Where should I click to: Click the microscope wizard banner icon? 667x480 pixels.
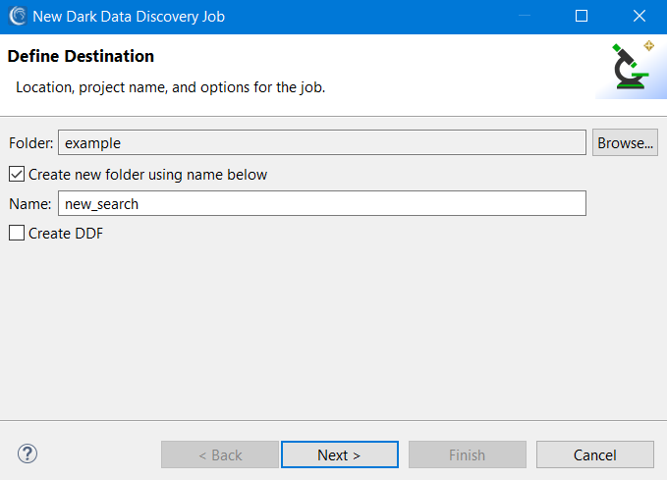click(x=633, y=65)
